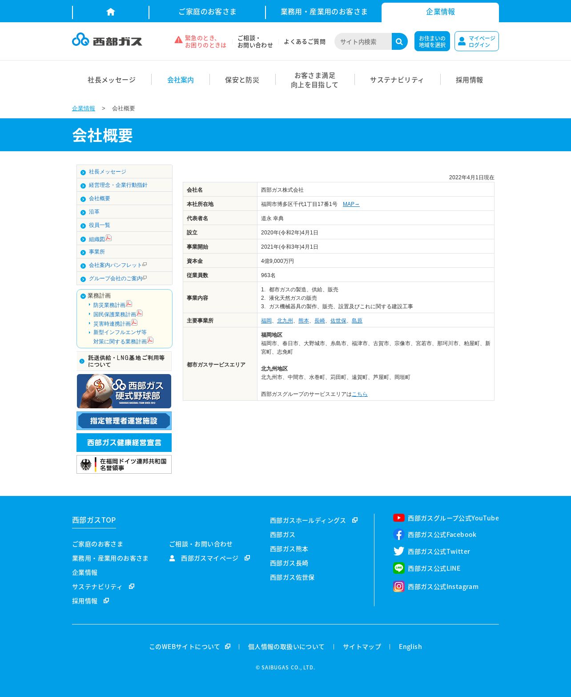This screenshot has height=697, width=571.
Task: Click the magnifier search button
Action: 399,41
